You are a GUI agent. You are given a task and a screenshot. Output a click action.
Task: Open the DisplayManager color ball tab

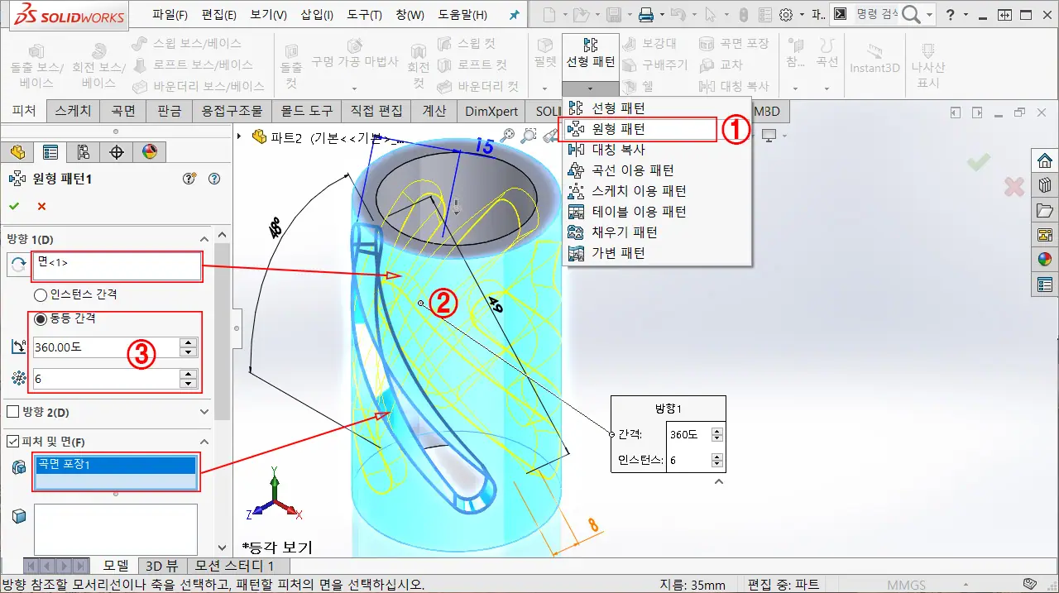pyautogui.click(x=150, y=152)
